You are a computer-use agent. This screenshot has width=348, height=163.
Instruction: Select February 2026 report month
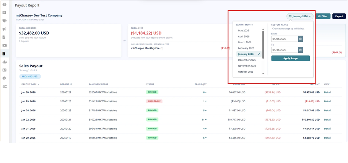click(x=246, y=48)
